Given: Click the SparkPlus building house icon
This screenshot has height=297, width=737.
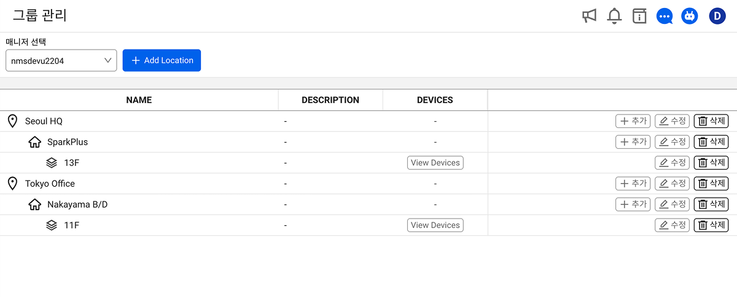Looking at the screenshot, I should point(35,142).
